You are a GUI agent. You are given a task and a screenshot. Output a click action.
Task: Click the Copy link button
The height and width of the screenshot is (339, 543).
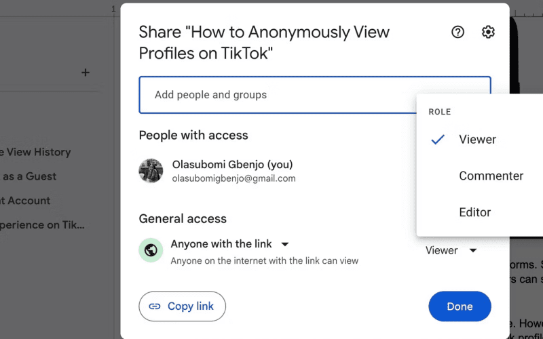pos(182,306)
